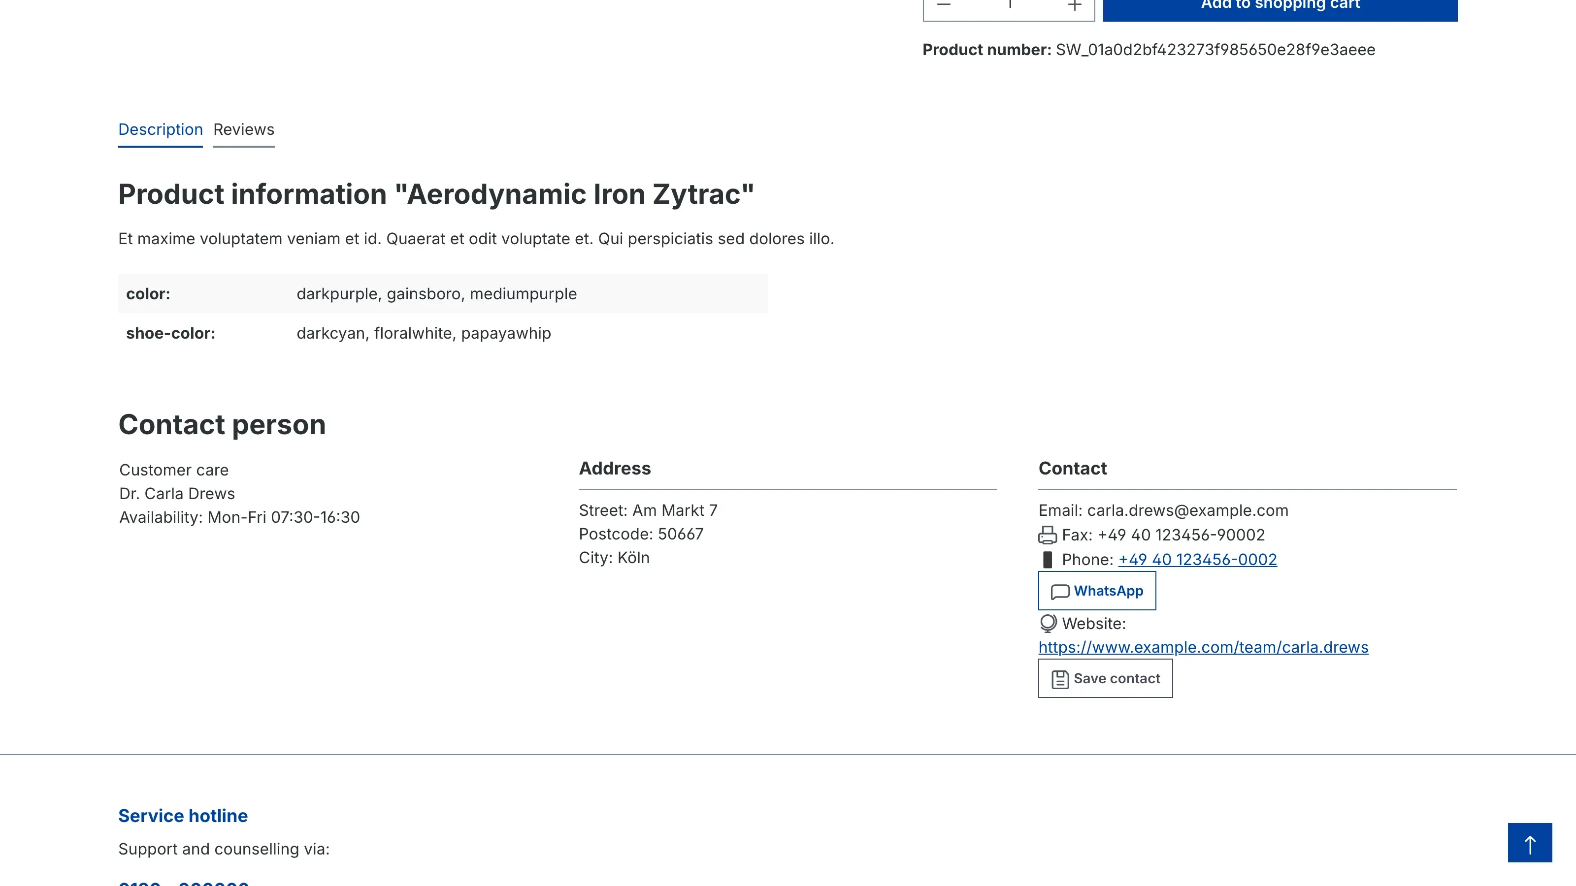
Task: Click the 'Product information' heading
Action: click(x=435, y=194)
